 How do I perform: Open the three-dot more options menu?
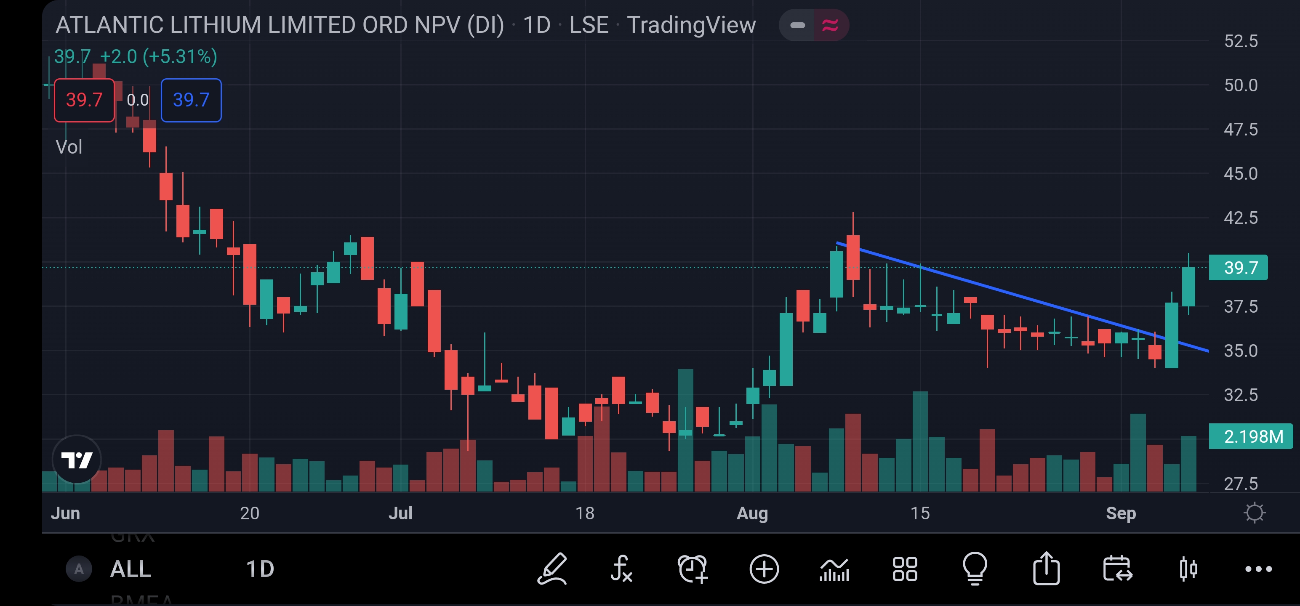point(1259,569)
